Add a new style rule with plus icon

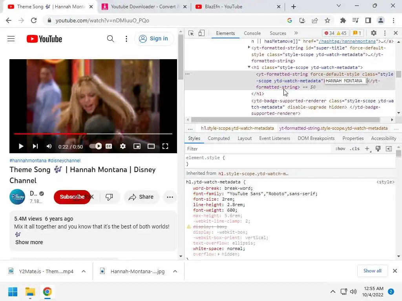pos(367,149)
